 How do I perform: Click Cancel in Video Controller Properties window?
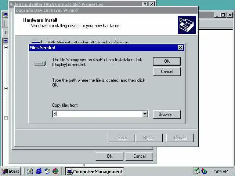point(139,156)
